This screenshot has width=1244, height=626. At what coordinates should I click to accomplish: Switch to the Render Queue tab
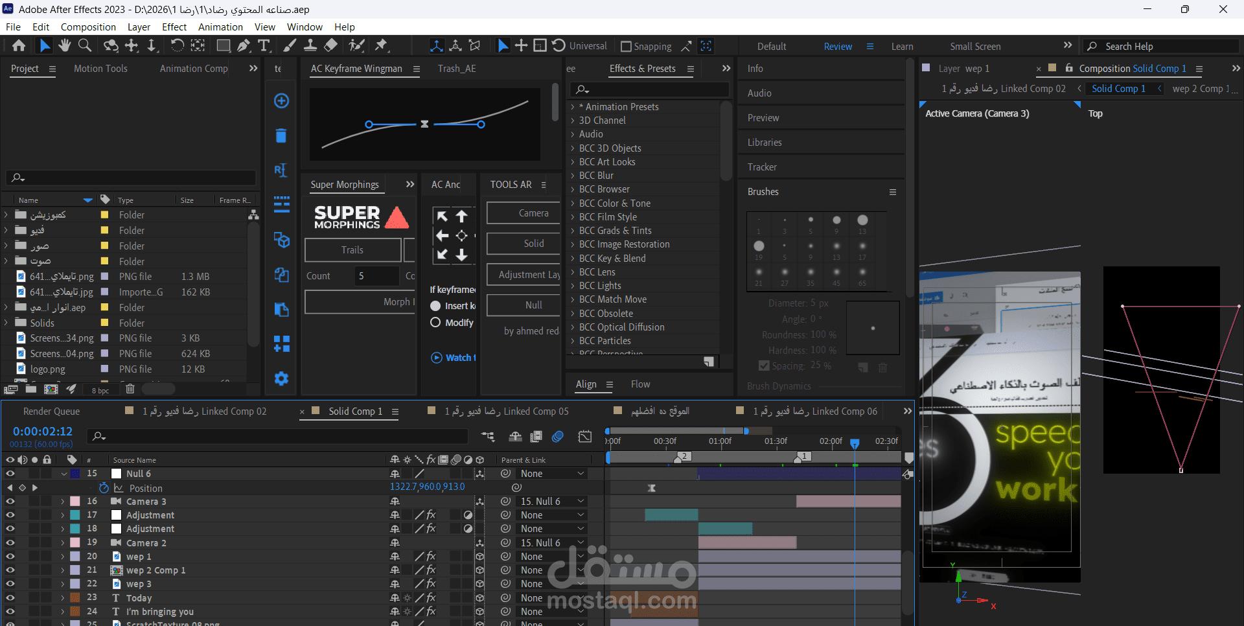[51, 412]
